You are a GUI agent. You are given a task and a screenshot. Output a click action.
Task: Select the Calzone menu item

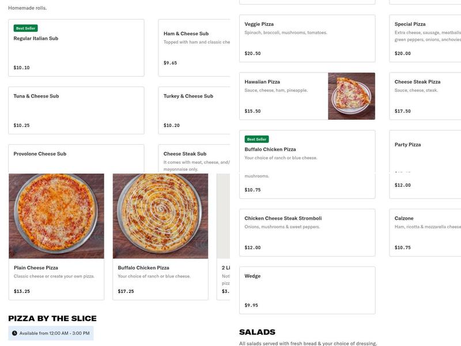coord(426,231)
